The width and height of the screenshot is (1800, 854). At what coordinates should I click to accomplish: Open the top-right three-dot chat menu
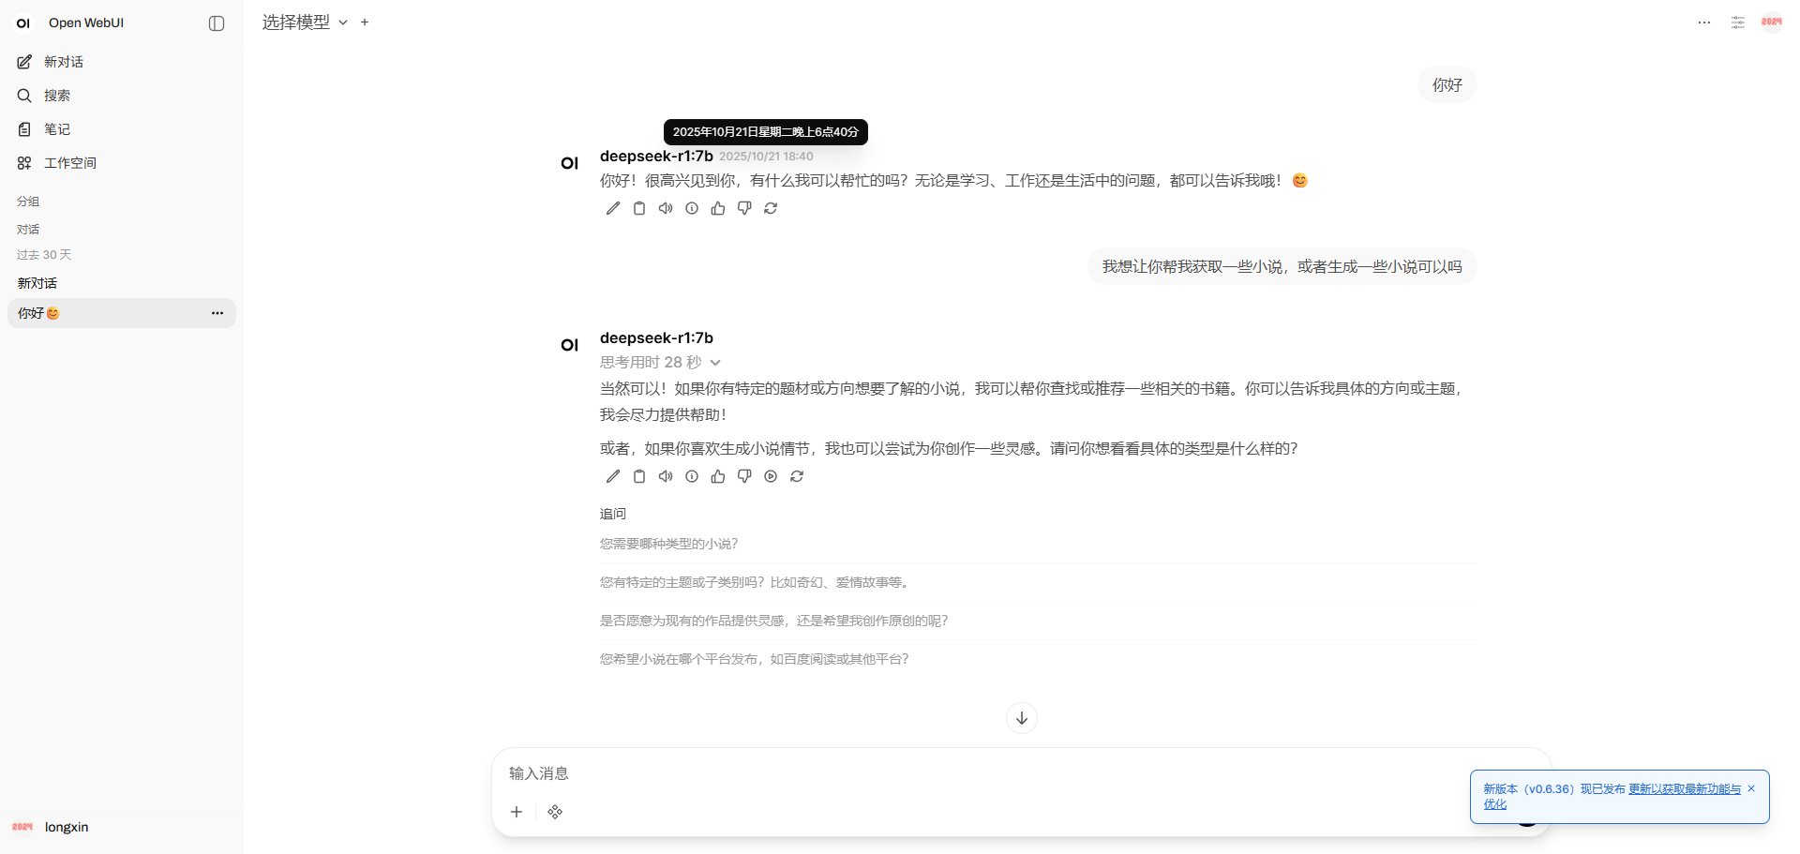click(x=1703, y=22)
